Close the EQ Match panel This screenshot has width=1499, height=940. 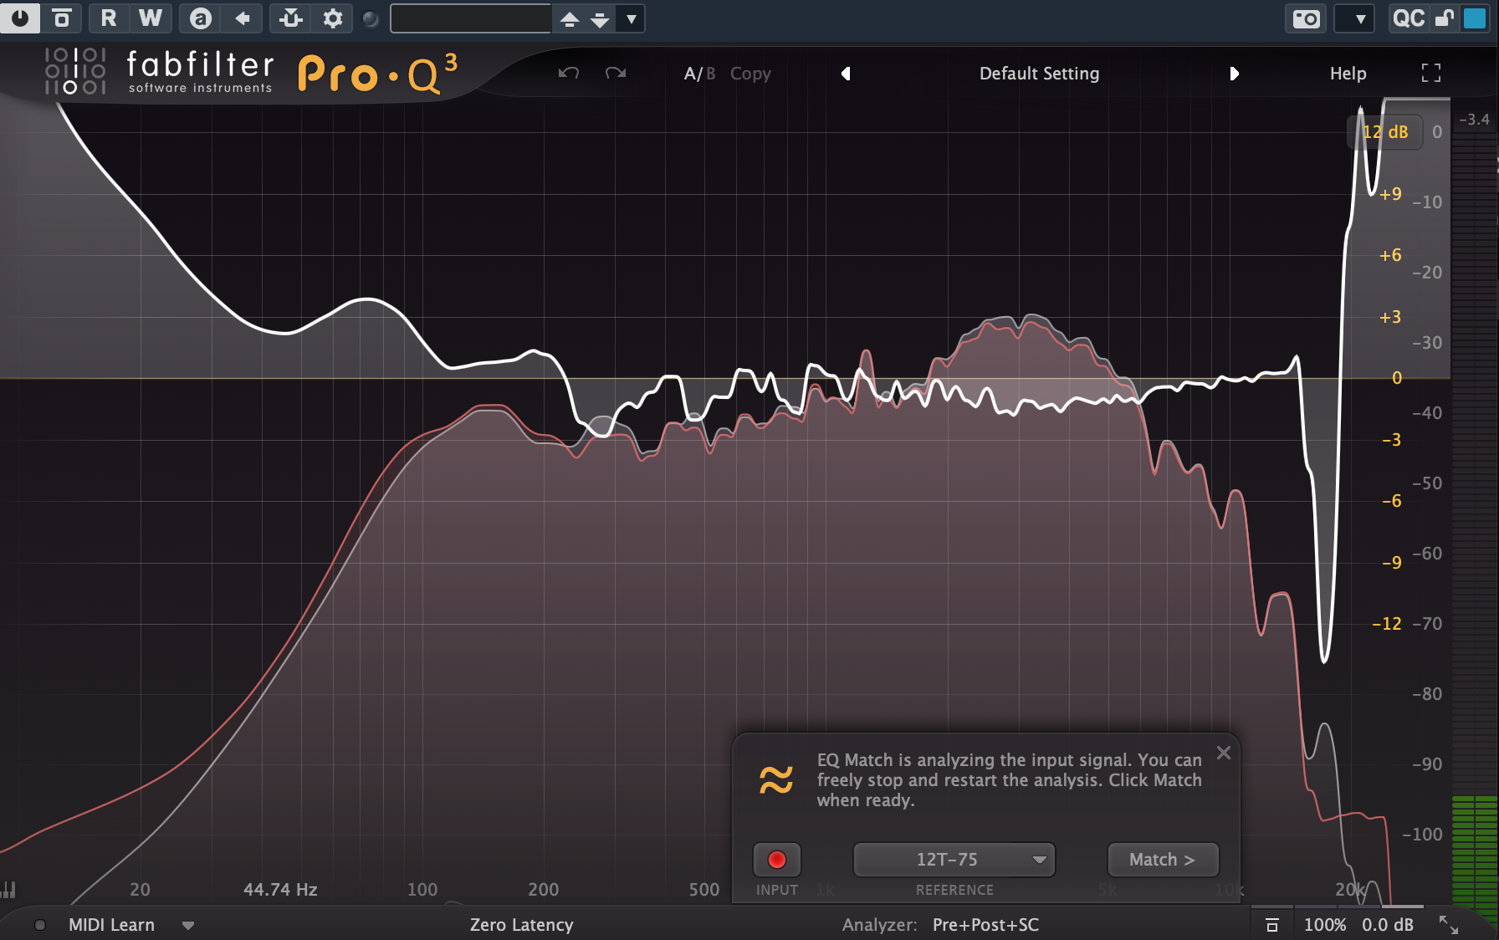(x=1223, y=753)
